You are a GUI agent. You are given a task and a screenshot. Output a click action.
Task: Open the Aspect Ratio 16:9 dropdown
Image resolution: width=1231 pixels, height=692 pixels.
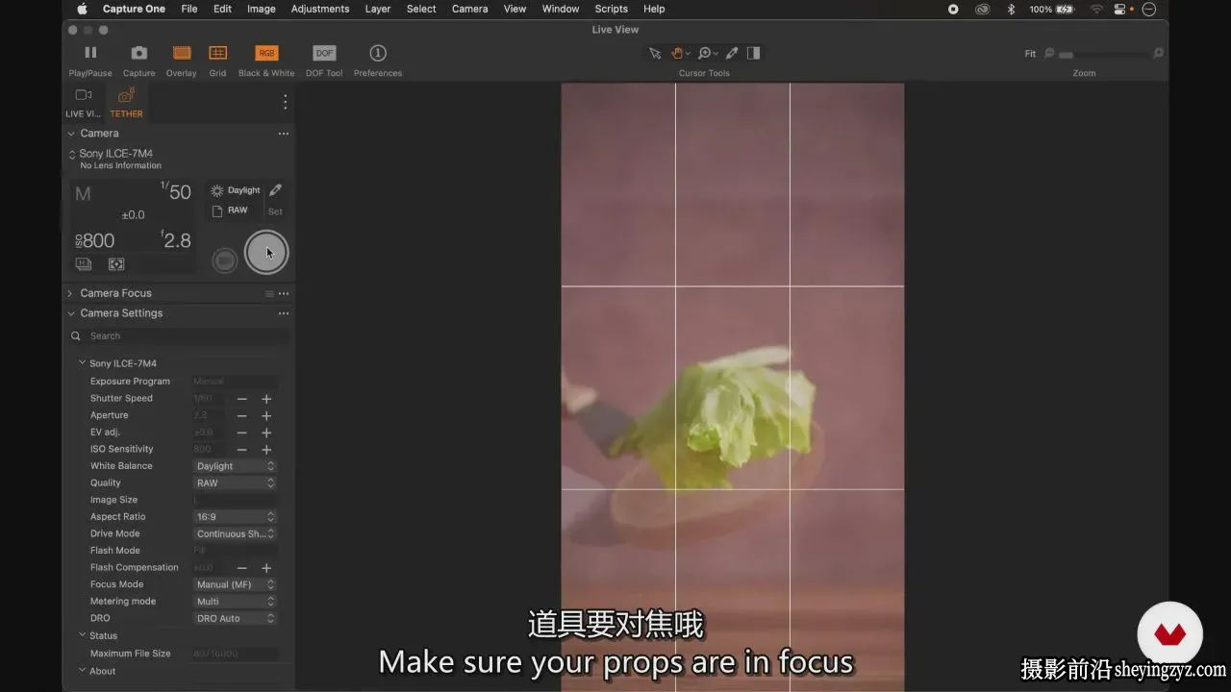236,517
